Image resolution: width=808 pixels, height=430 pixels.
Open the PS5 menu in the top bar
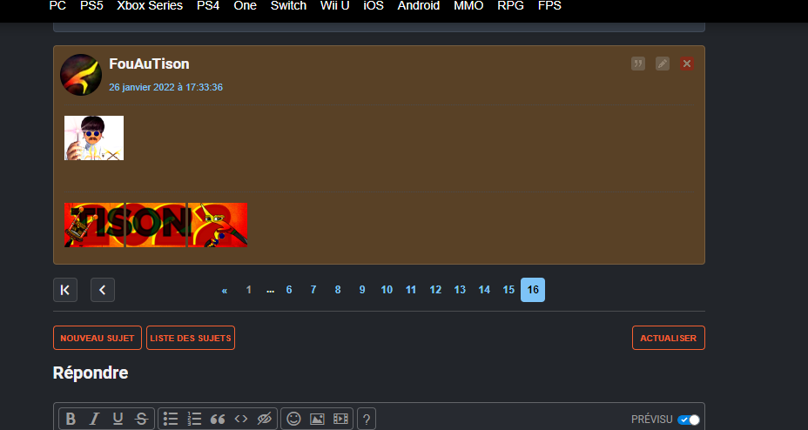[91, 6]
